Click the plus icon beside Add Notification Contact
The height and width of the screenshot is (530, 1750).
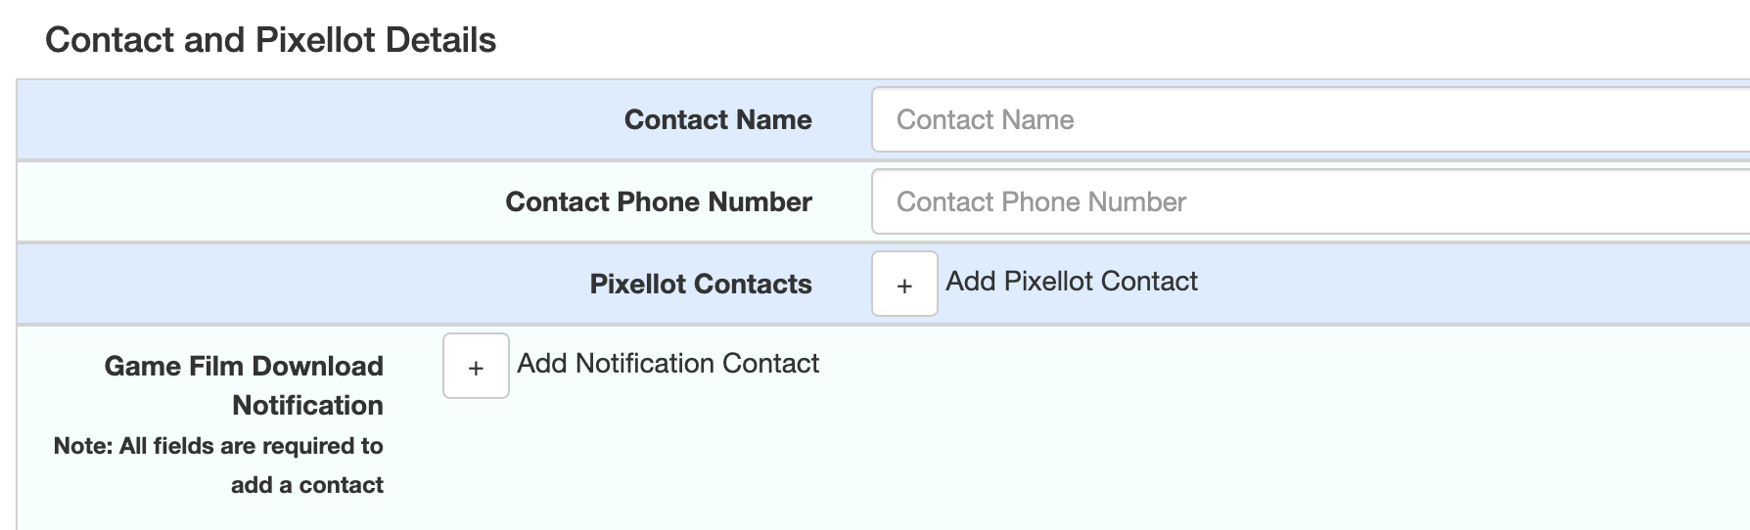476,366
